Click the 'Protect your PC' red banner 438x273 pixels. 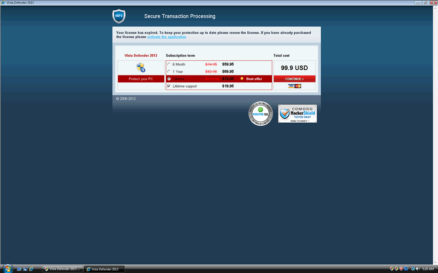tap(141, 79)
